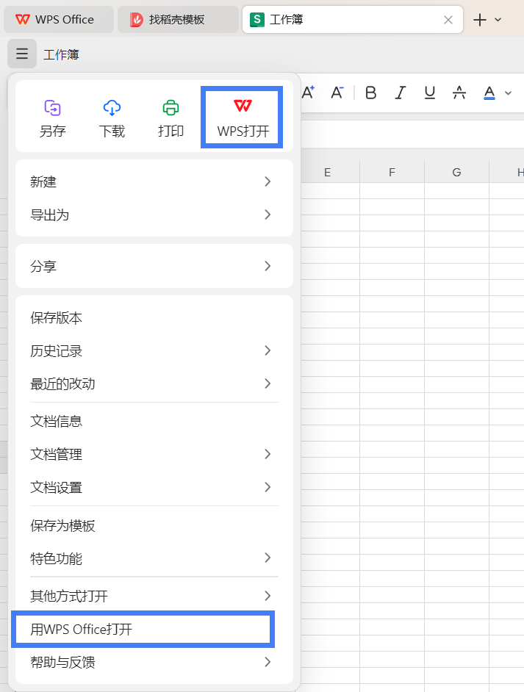The width and height of the screenshot is (524, 692).
Task: Open font color dropdown arrow
Action: [508, 93]
